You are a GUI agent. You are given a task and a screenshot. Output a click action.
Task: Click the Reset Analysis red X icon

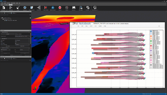click(x=46, y=8)
